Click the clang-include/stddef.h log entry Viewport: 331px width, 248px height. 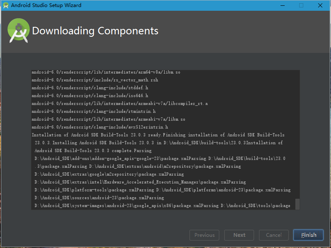tap(90, 88)
